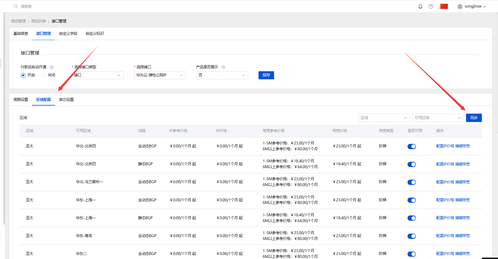
Task: Click the 接口管理 breadcrumb text
Action: tap(59, 21)
